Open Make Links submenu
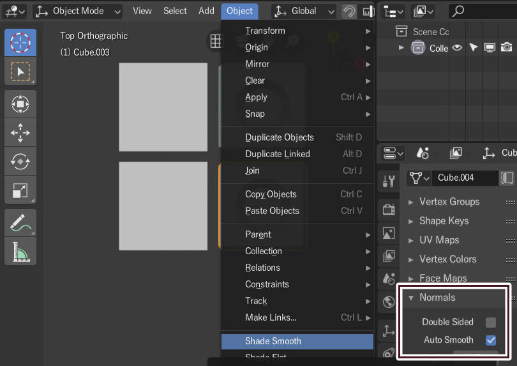Screen dimensions: 517x366 pyautogui.click(x=297, y=317)
